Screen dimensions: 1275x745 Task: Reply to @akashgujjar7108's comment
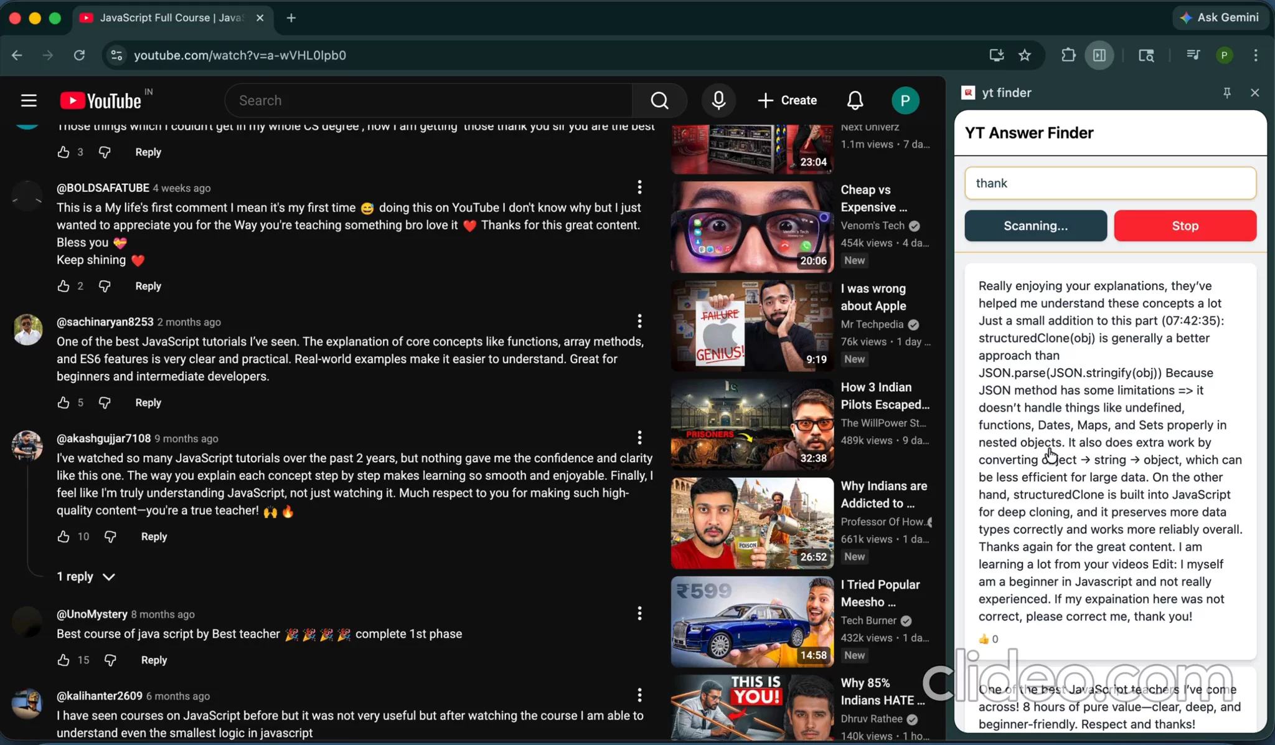pos(154,536)
